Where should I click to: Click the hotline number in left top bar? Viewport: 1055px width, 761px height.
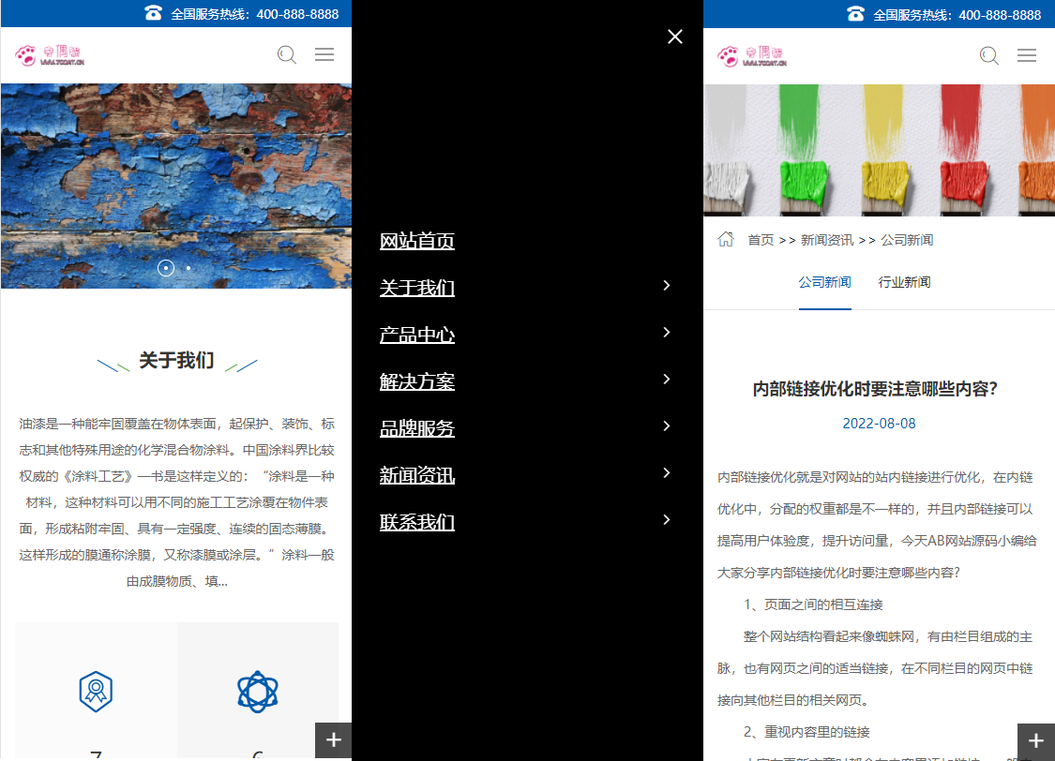click(297, 14)
